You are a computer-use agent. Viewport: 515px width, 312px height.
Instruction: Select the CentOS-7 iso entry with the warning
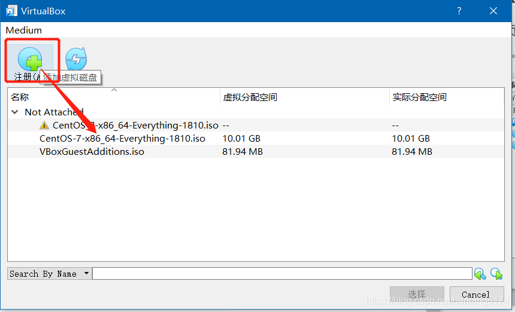click(x=135, y=126)
